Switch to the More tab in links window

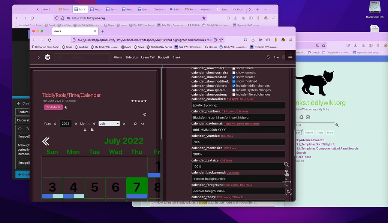pos(330,133)
